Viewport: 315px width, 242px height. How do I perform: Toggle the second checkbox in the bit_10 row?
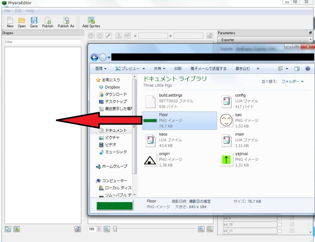click(292, 225)
